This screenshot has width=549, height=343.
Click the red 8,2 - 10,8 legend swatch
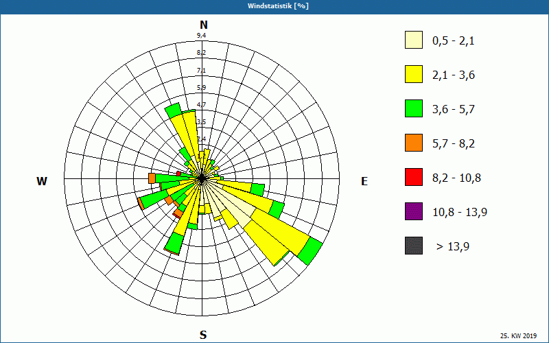click(x=414, y=177)
